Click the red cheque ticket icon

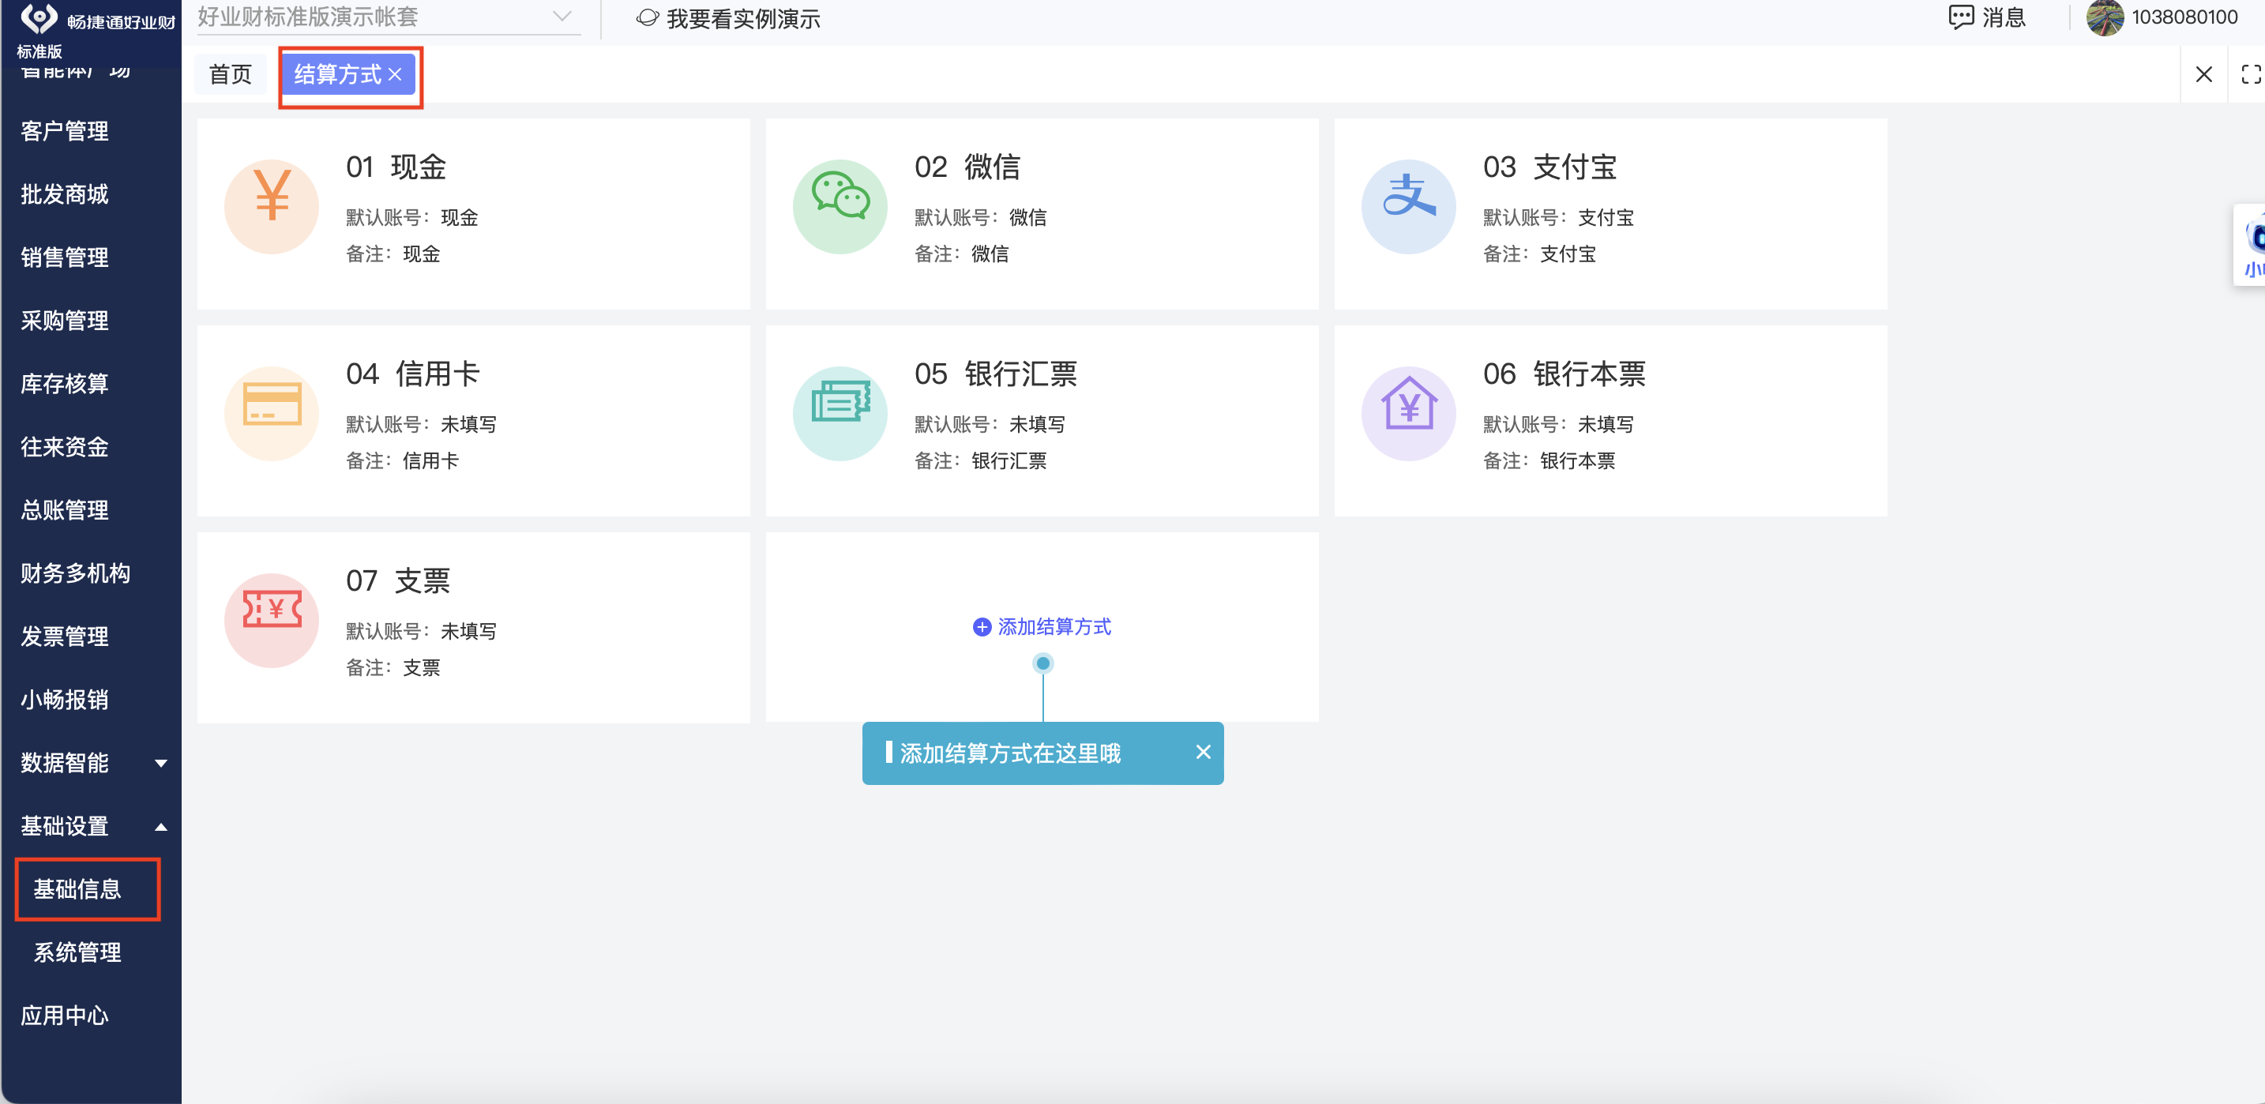[271, 620]
